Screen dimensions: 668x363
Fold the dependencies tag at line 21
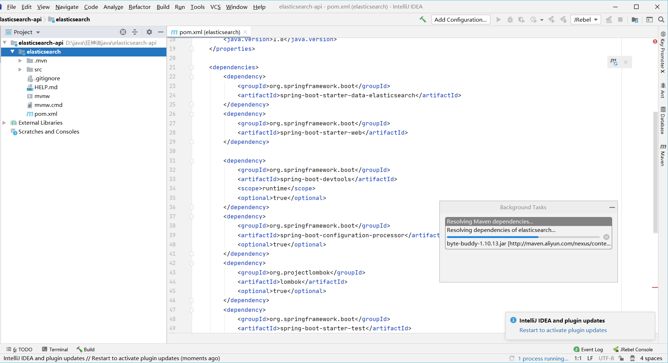click(x=192, y=67)
